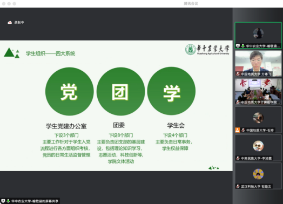The width and height of the screenshot is (283, 204).
Task: Select 中国地质大学 方寒飞 video thumbnail
Action: [x=258, y=64]
